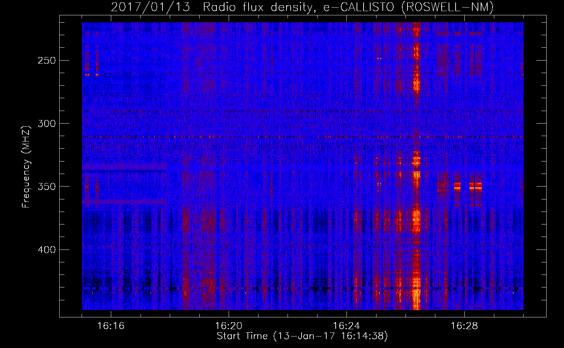Click the 300 frequency tick label
Viewport: 564px width, 348px height.
pyautogui.click(x=47, y=124)
